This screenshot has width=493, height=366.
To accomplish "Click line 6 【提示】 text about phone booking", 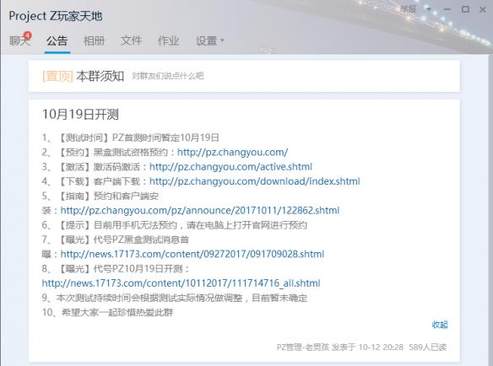I will [x=175, y=225].
